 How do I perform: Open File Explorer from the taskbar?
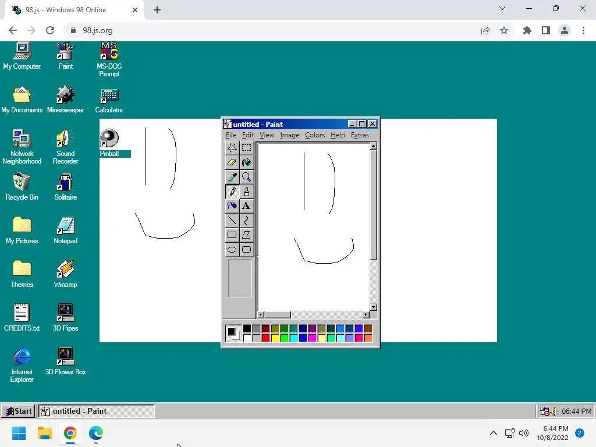pos(44,433)
